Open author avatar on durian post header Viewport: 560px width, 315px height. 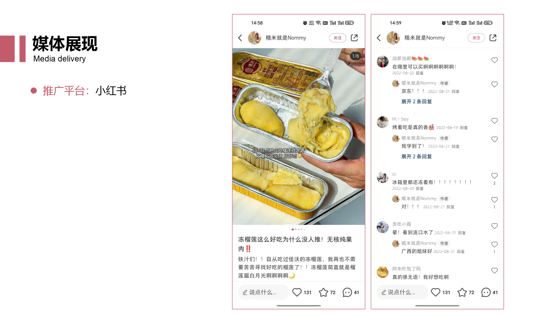pyautogui.click(x=255, y=38)
